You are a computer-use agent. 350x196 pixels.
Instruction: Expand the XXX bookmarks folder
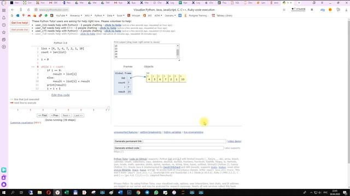point(88,16)
